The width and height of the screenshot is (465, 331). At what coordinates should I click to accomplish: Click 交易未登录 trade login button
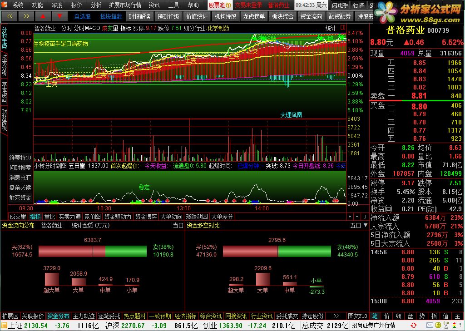pyautogui.click(x=248, y=5)
